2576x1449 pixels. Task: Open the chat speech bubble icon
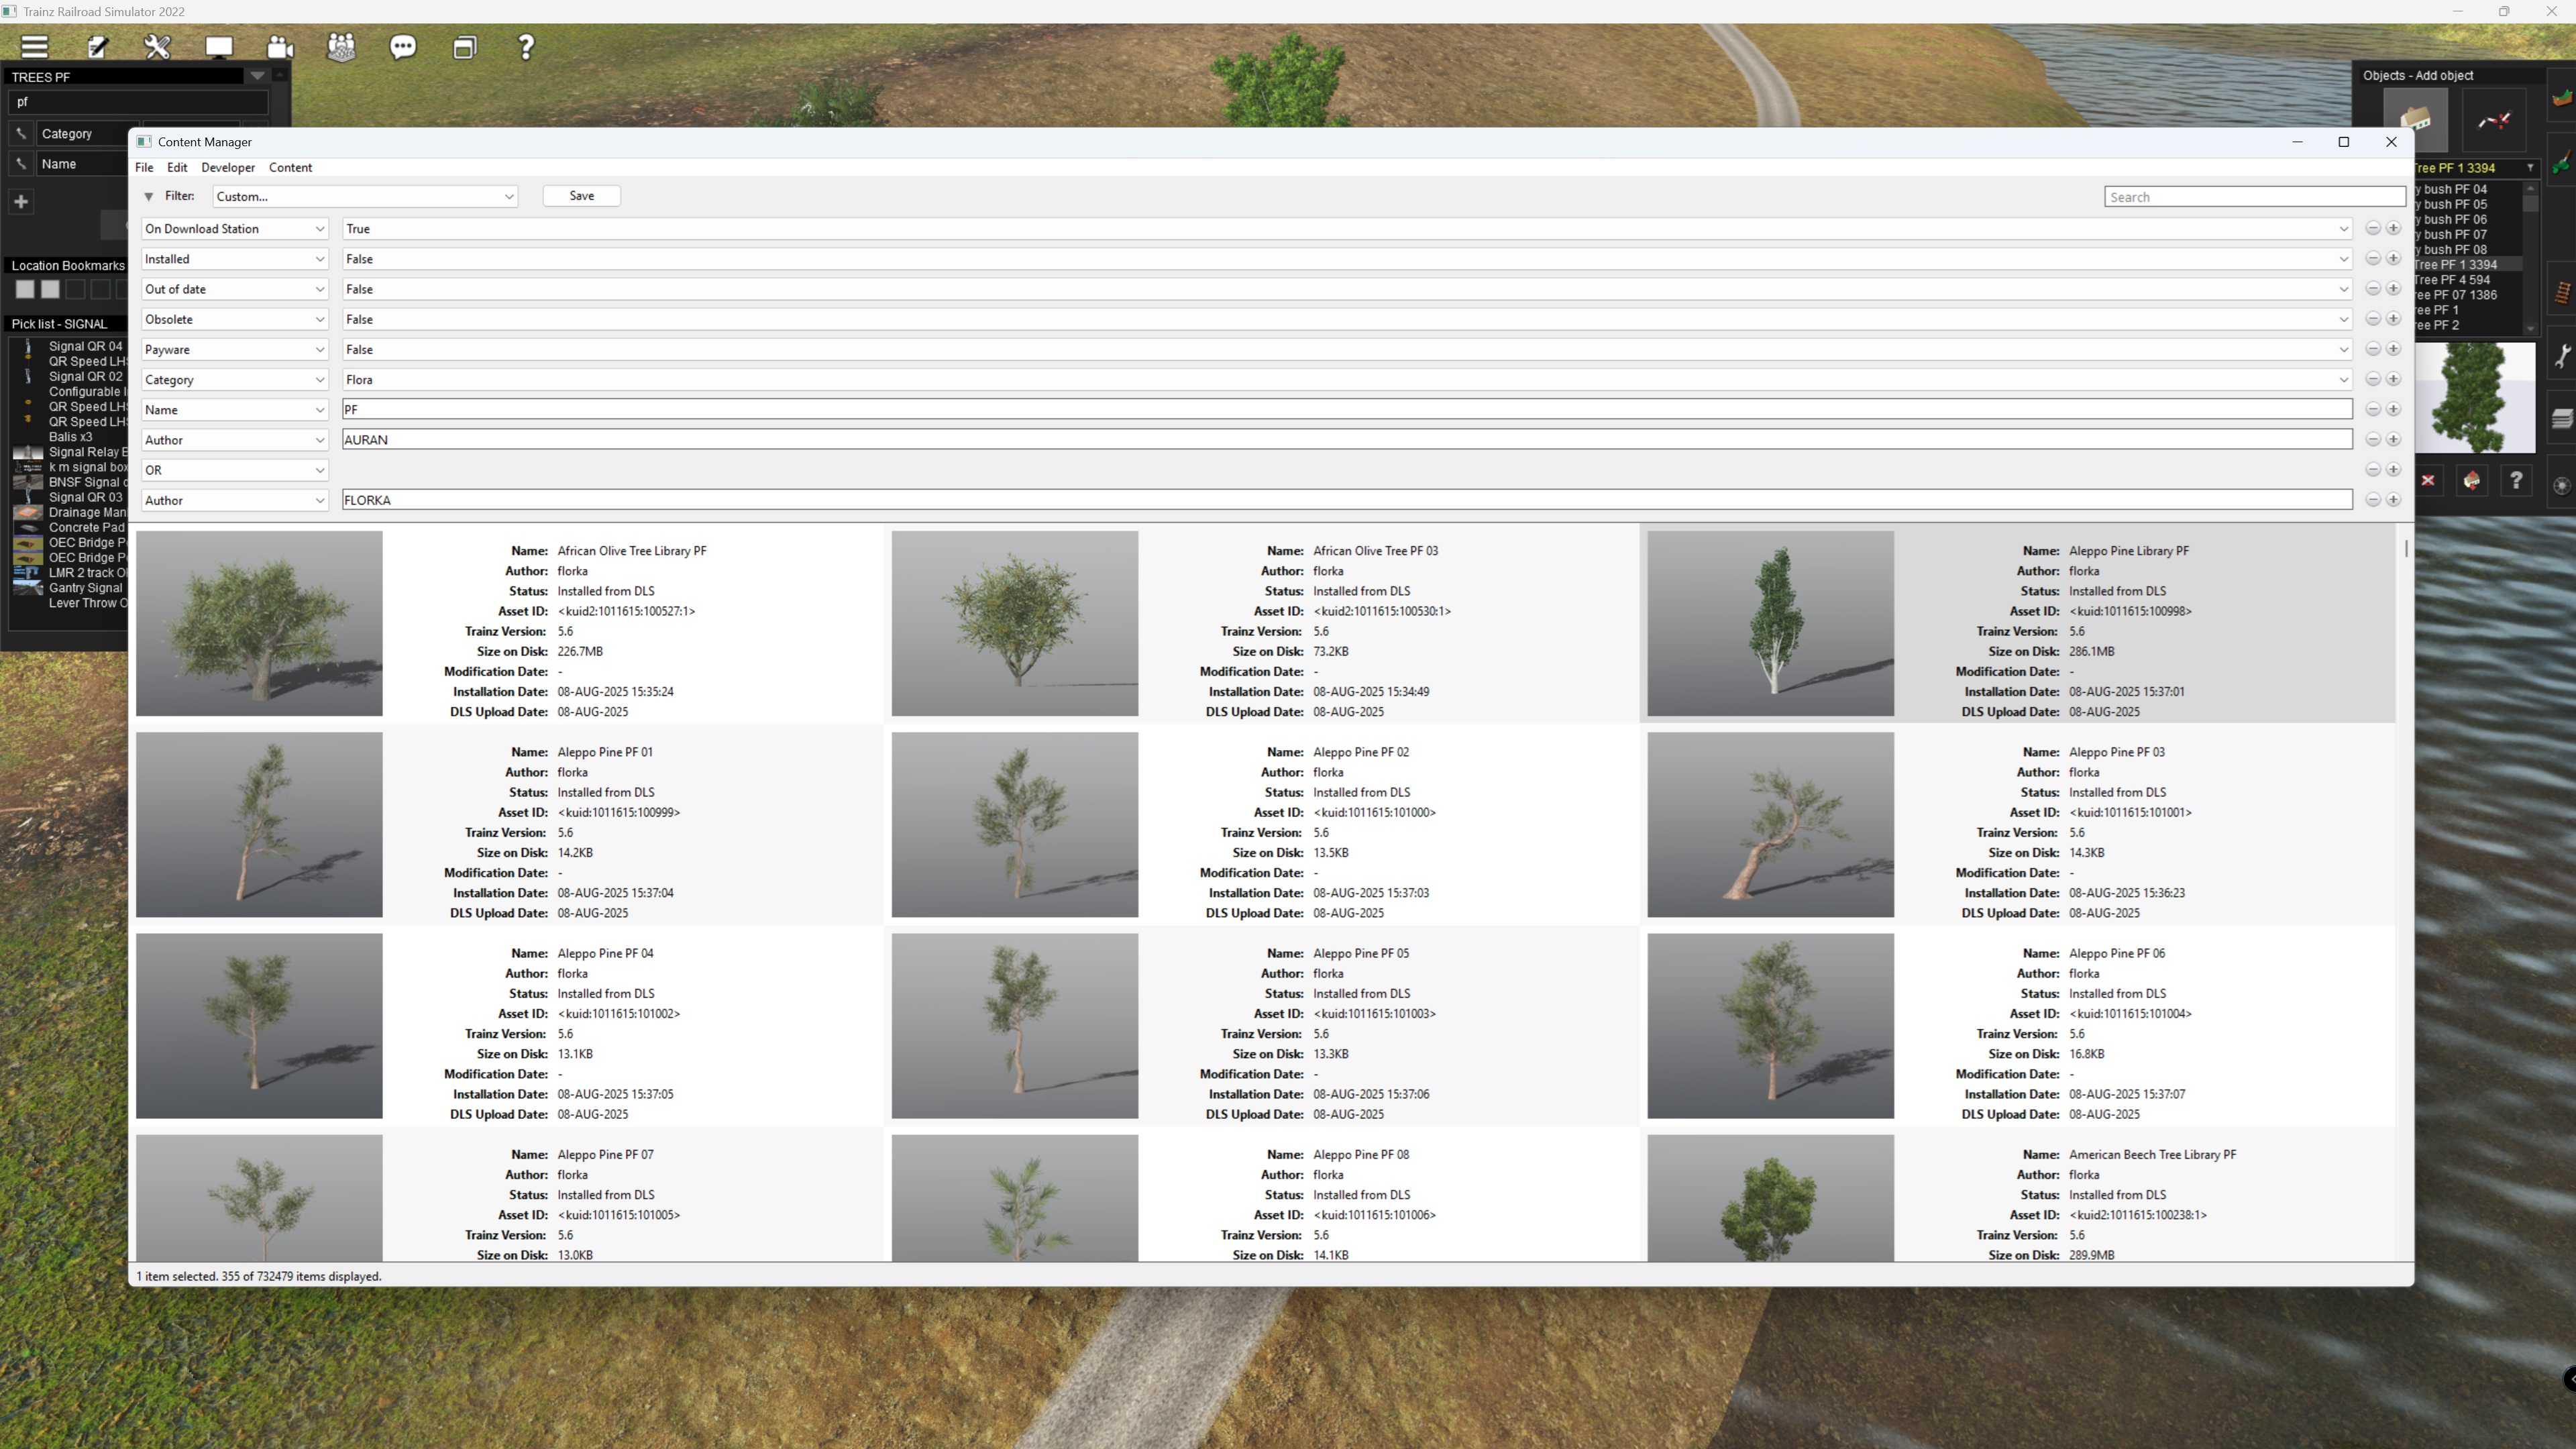(x=403, y=47)
